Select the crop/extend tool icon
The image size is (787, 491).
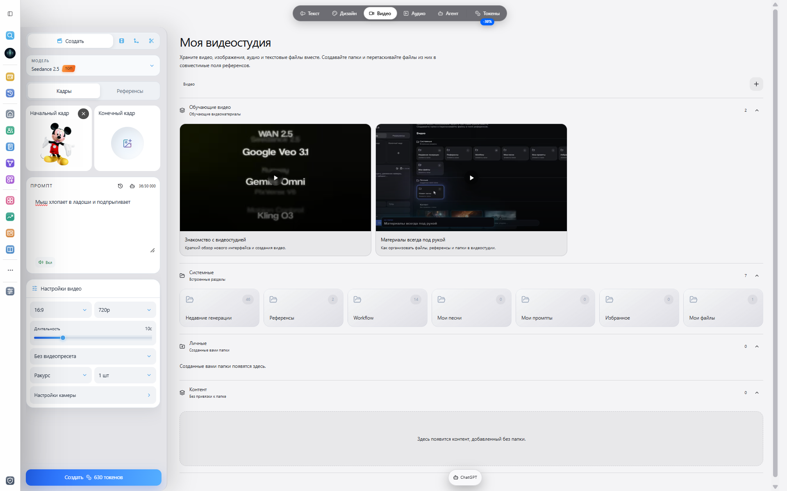click(136, 41)
